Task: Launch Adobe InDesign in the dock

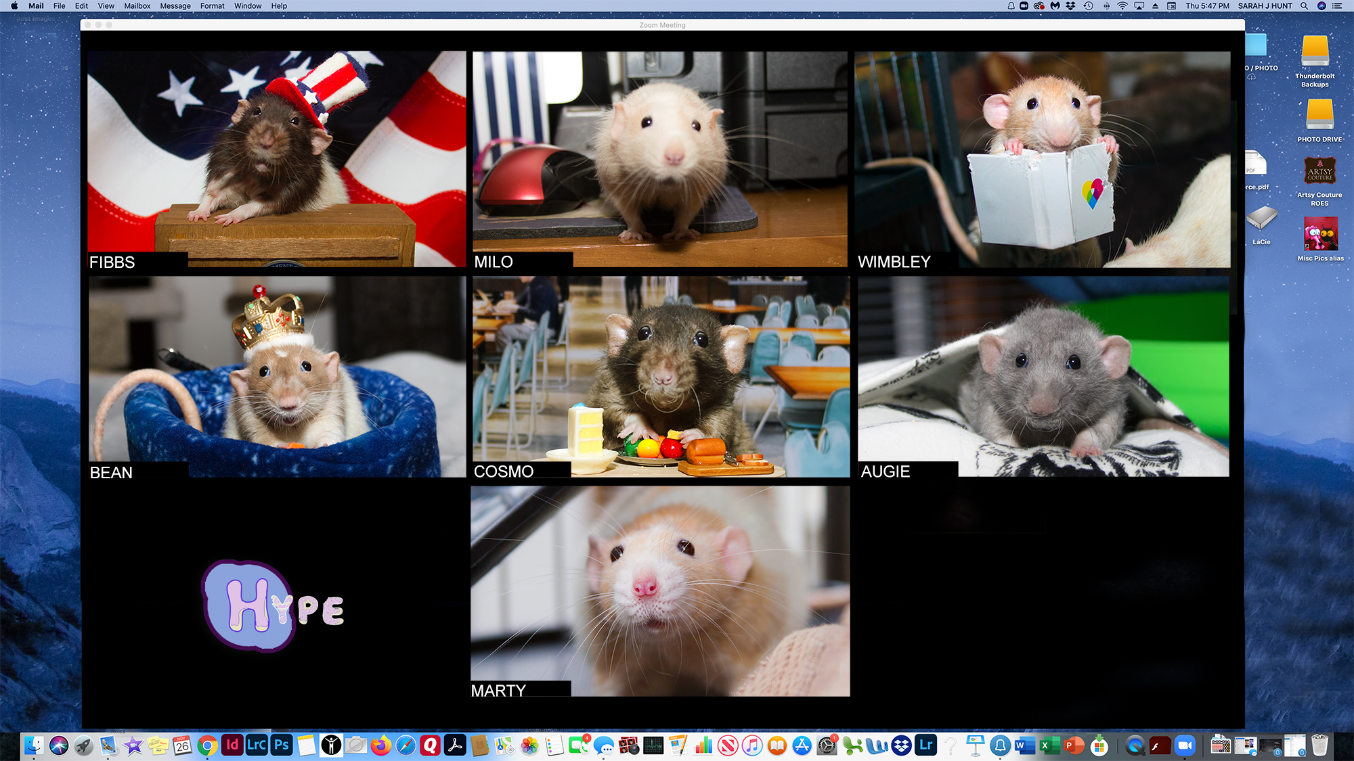Action: click(x=232, y=745)
